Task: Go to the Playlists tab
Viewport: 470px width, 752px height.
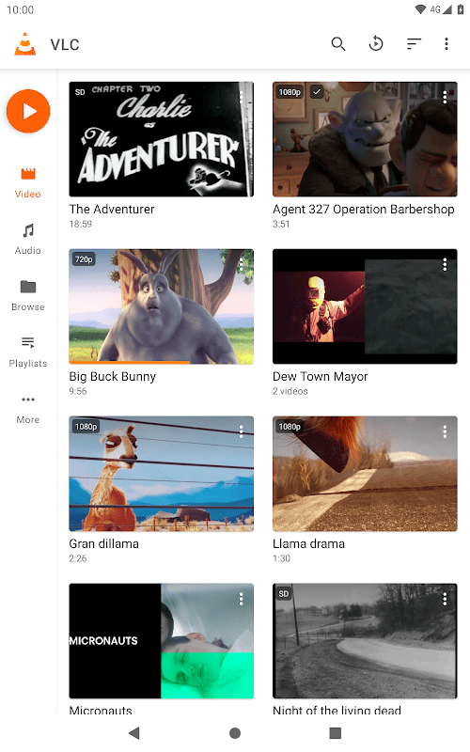Action: [x=28, y=352]
